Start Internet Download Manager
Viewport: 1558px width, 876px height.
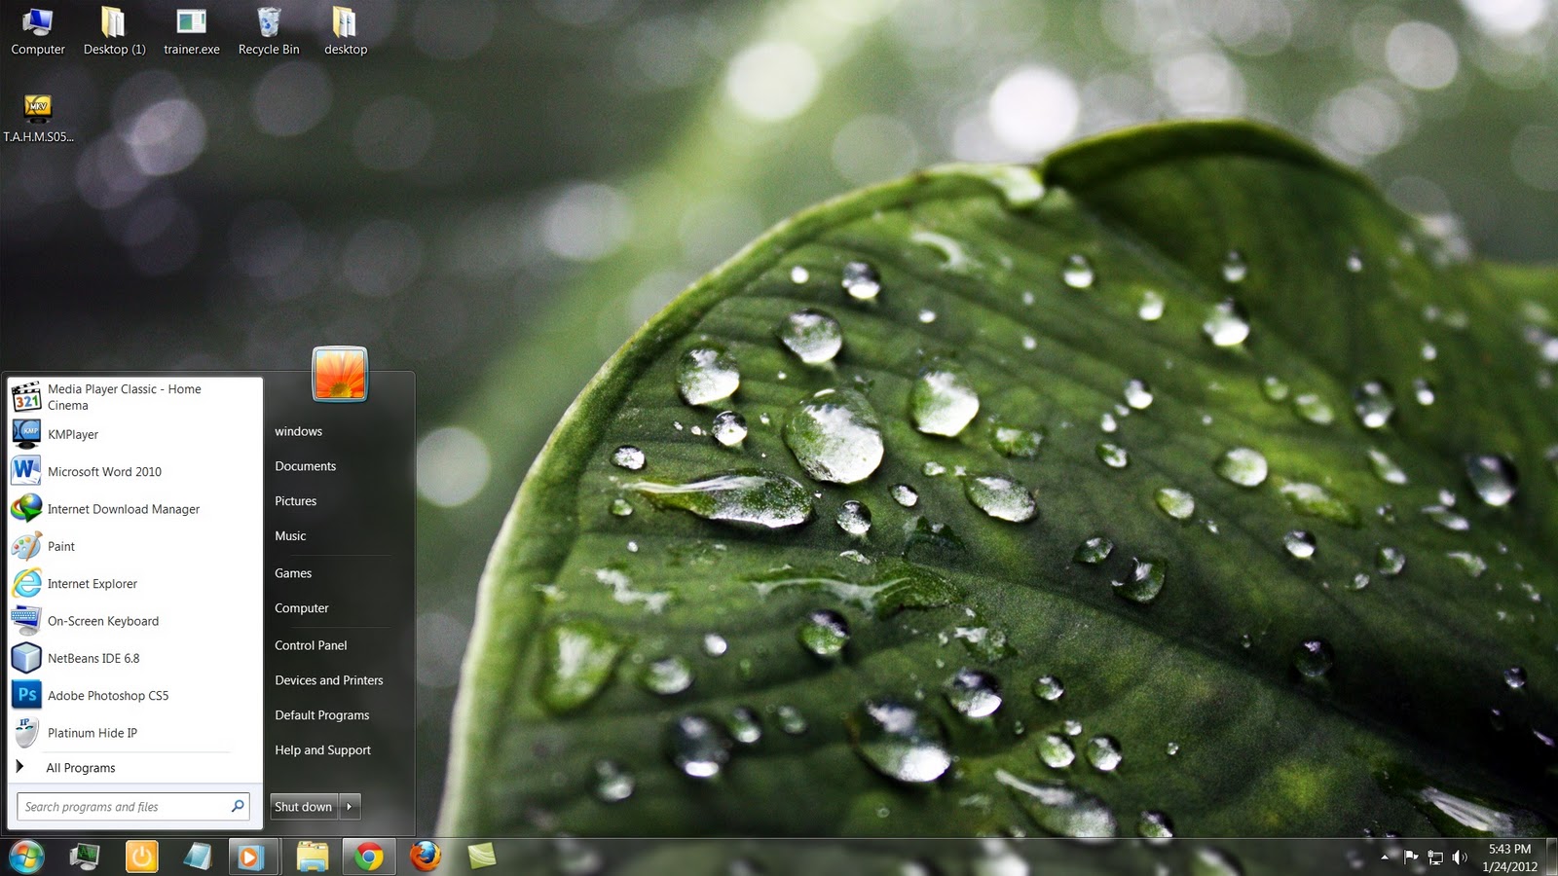coord(124,509)
